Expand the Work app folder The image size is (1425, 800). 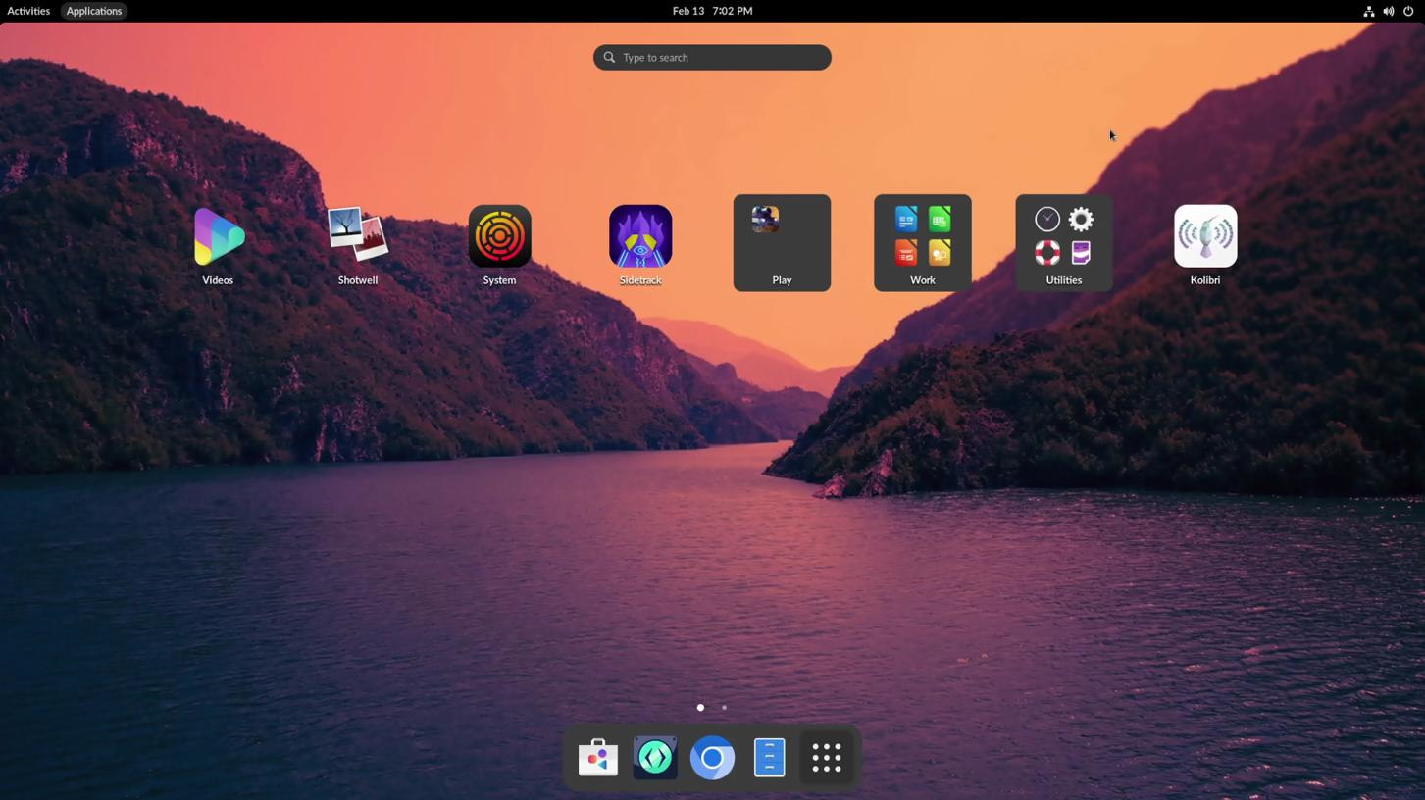923,242
